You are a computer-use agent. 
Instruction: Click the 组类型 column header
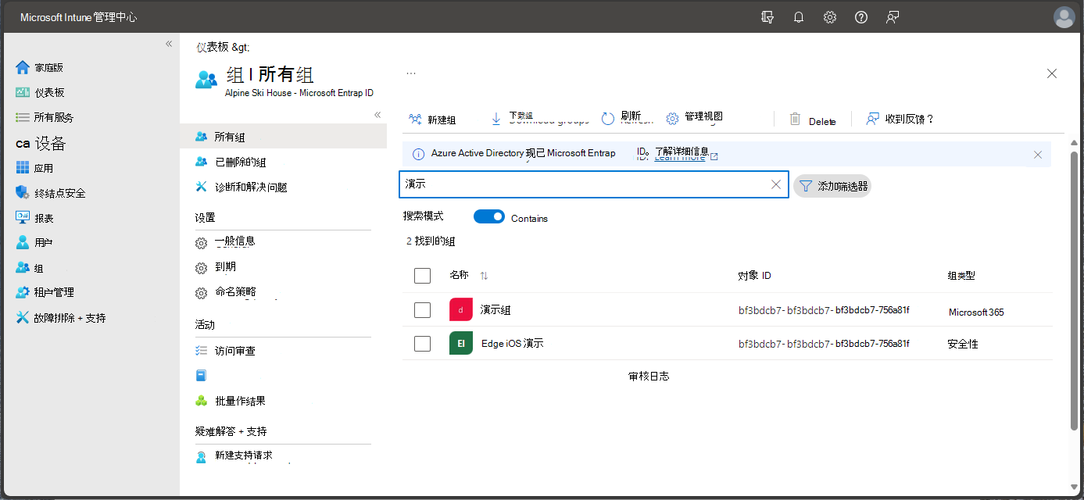[961, 276]
